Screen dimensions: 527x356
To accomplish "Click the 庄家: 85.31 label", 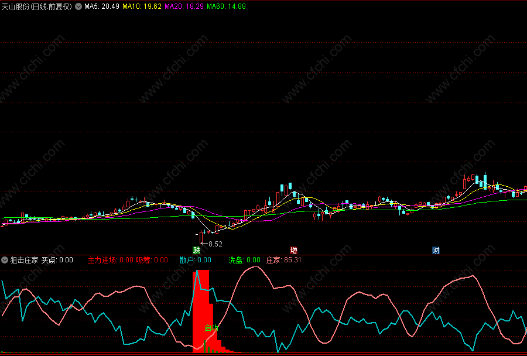I will pyautogui.click(x=283, y=260).
